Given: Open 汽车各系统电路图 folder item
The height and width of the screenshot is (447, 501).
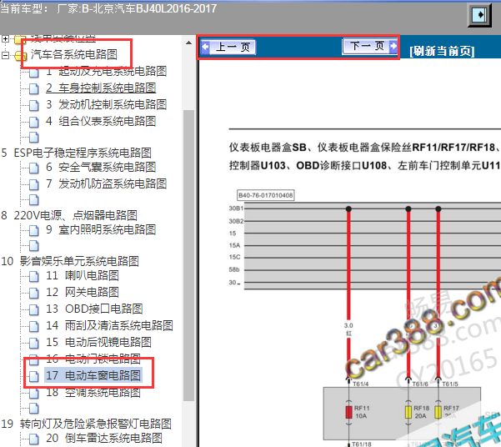Looking at the screenshot, I should coord(74,54).
